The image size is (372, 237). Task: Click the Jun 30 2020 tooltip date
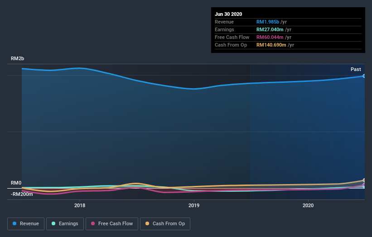point(228,14)
